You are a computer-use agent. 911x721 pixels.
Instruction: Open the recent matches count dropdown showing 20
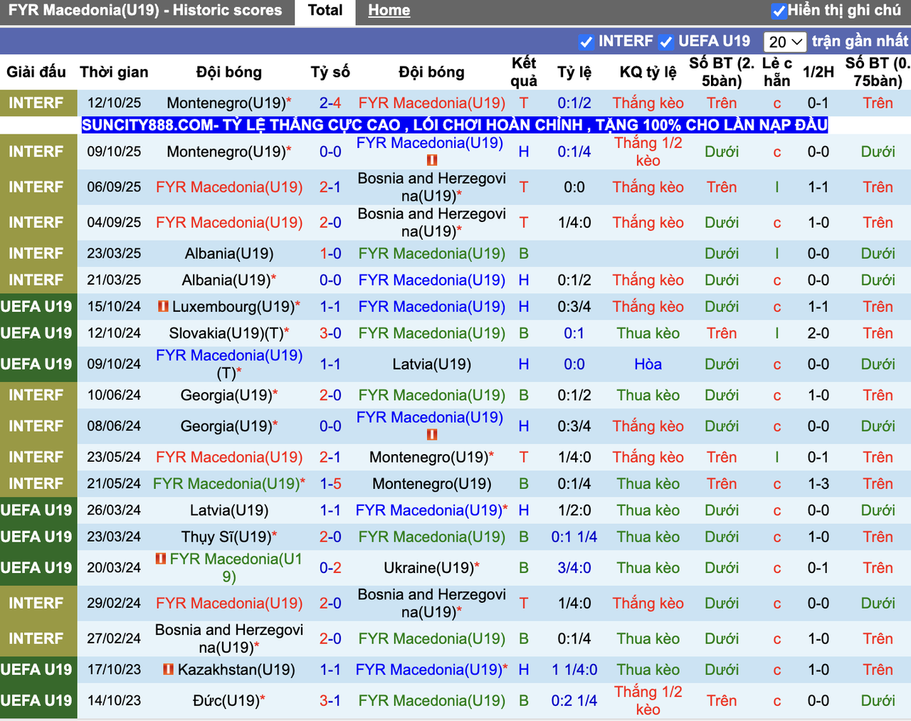click(x=784, y=42)
